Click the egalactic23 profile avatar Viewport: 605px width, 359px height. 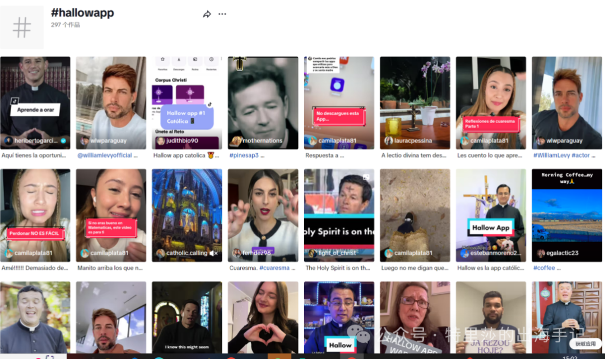coord(541,253)
